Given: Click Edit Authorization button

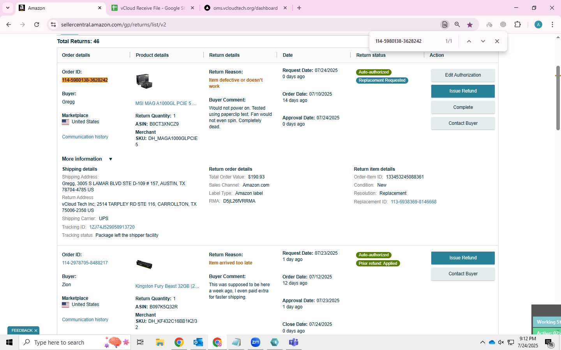Looking at the screenshot, I should pos(463,75).
